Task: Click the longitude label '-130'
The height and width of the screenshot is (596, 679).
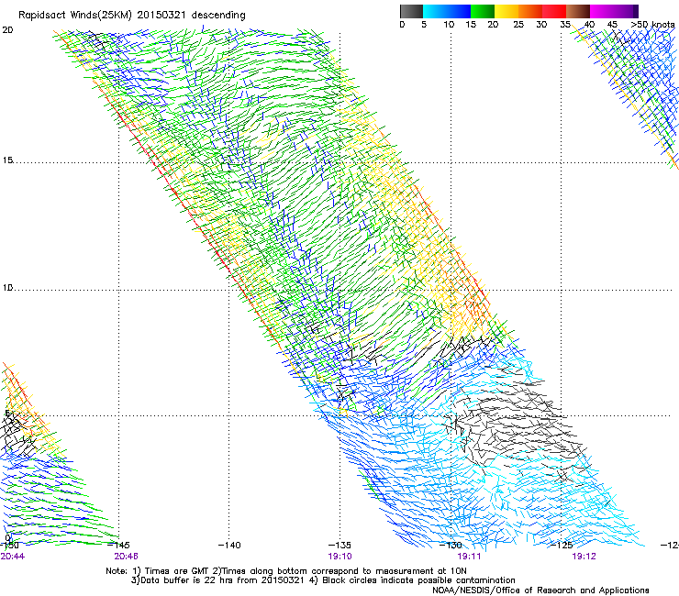Action: point(451,545)
